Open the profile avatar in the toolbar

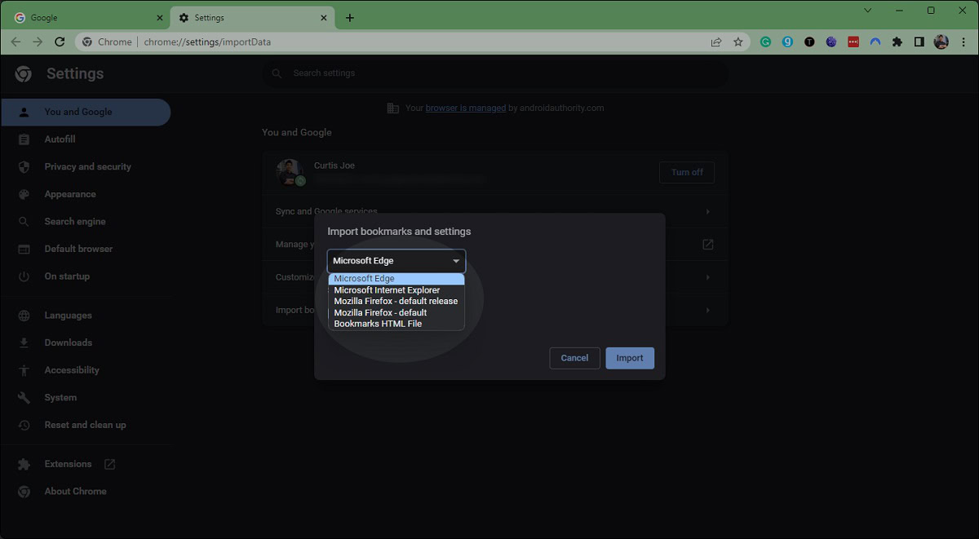pyautogui.click(x=941, y=42)
